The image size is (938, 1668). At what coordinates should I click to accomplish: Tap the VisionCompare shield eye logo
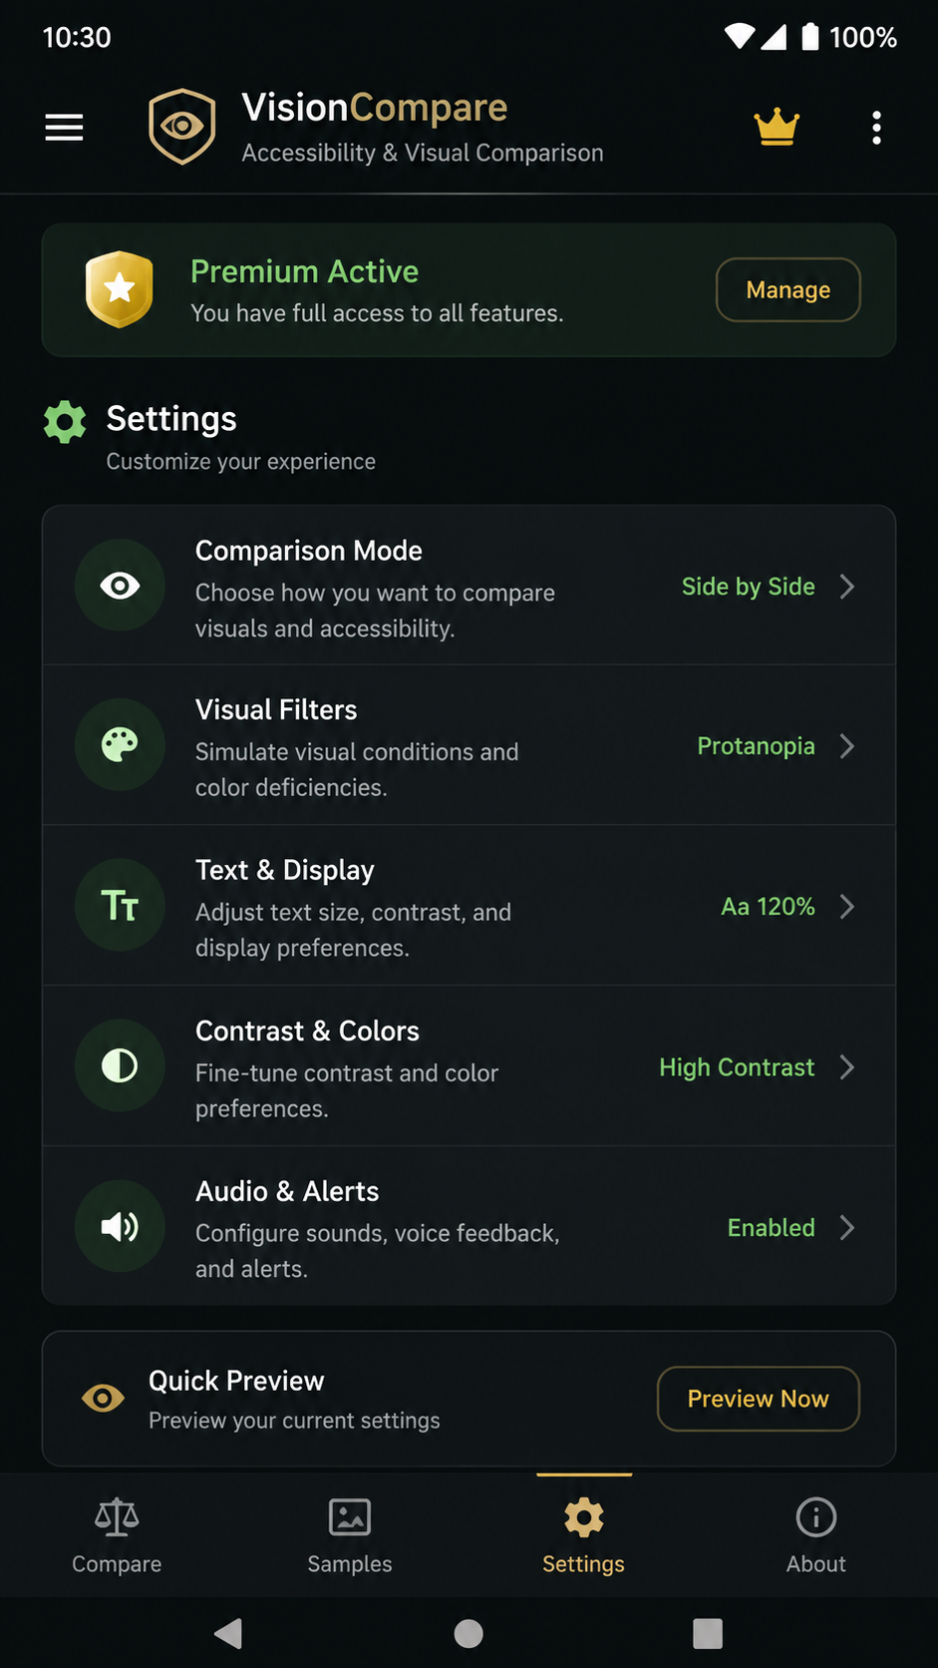pos(182,127)
